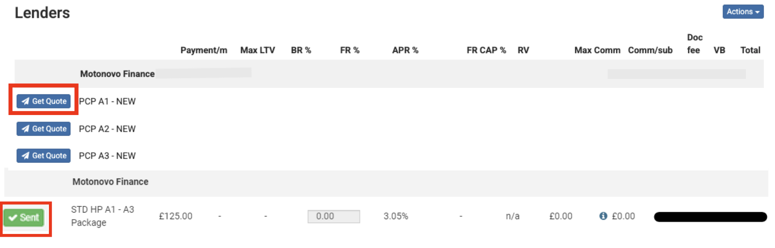Select the Payment/m column header
Image resolution: width=775 pixels, height=248 pixels.
[204, 50]
